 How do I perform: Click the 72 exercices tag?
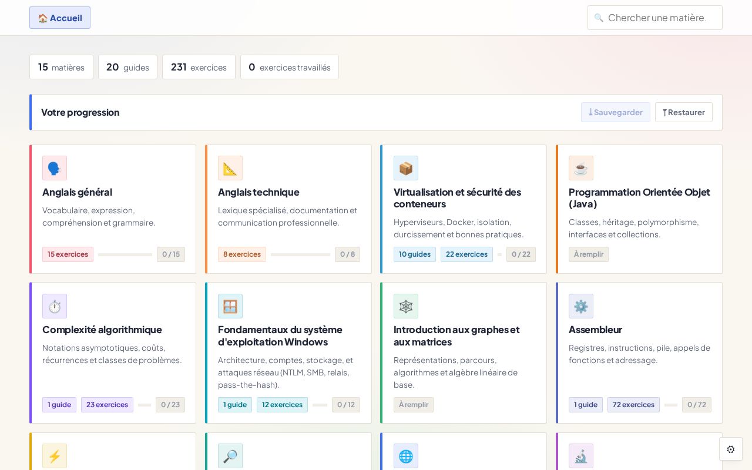(x=633, y=405)
